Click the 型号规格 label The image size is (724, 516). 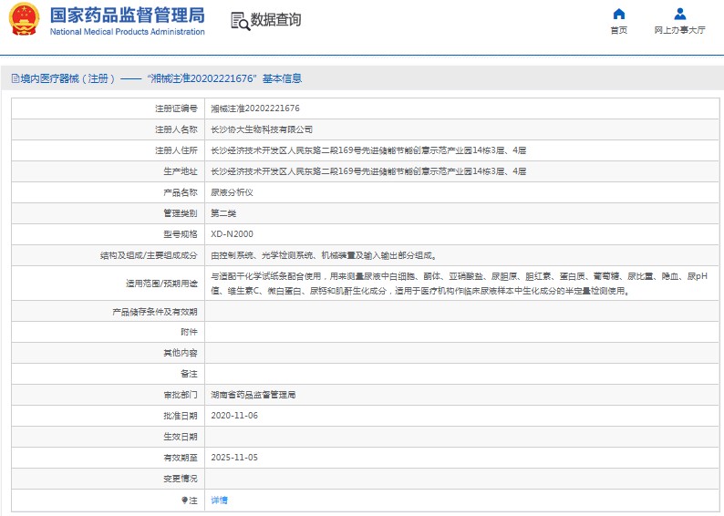pyautogui.click(x=181, y=234)
